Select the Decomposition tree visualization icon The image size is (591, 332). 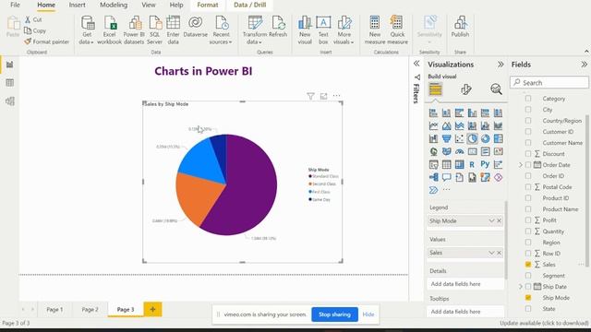[x=433, y=177]
